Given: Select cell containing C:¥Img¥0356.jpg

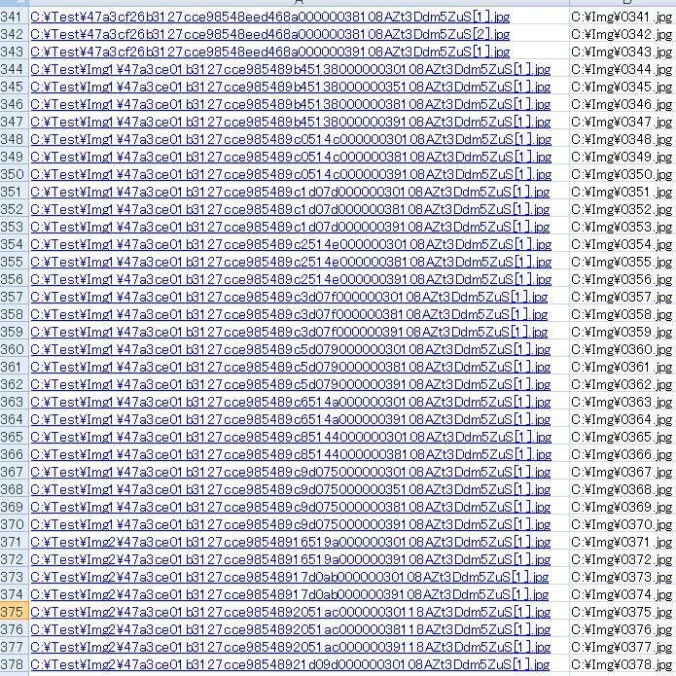Looking at the screenshot, I should pyautogui.click(x=623, y=279).
